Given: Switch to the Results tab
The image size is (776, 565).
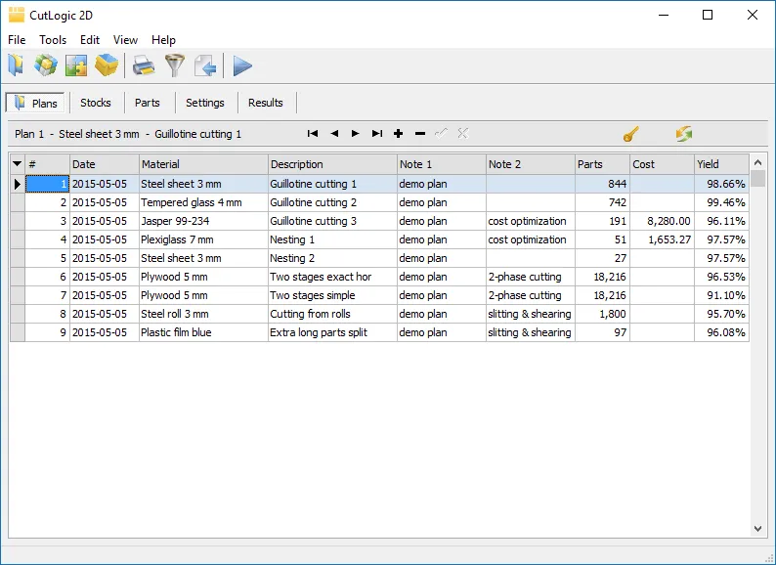Looking at the screenshot, I should click(x=265, y=103).
